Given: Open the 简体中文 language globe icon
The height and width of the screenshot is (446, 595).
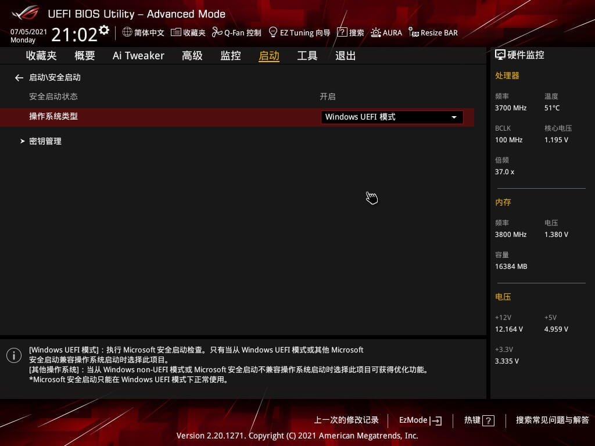Looking at the screenshot, I should coord(127,33).
